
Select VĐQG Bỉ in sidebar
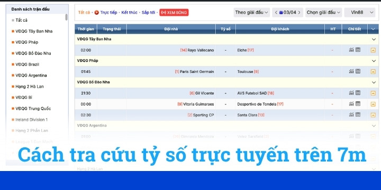tap(24, 98)
